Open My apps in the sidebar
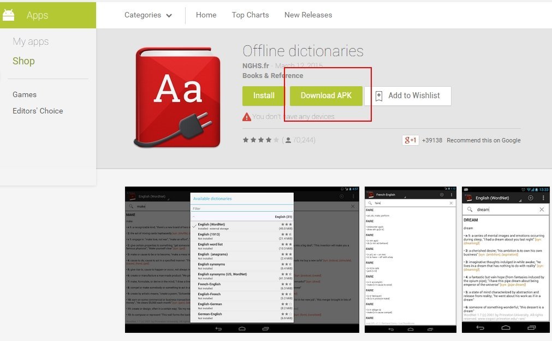Viewport: 552px width, 341px height. coord(31,41)
